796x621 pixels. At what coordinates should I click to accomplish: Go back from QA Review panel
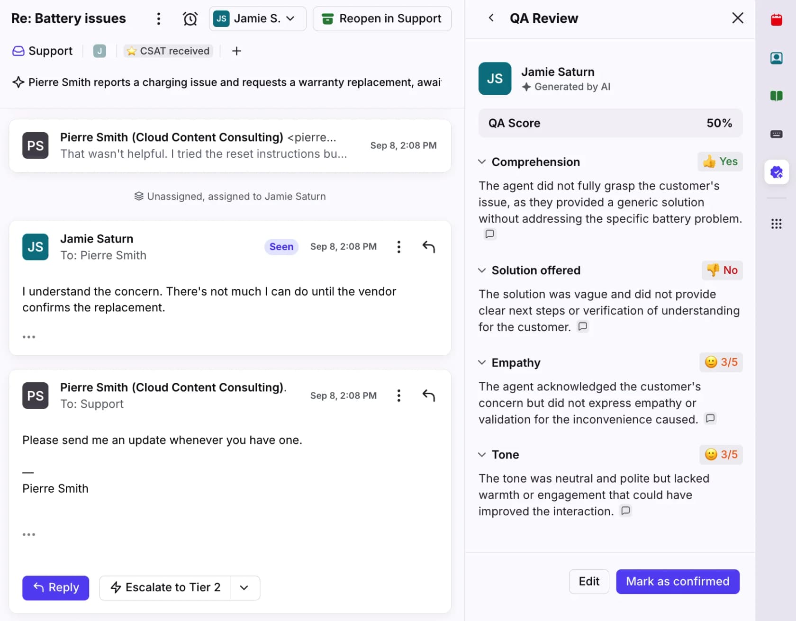pos(491,18)
